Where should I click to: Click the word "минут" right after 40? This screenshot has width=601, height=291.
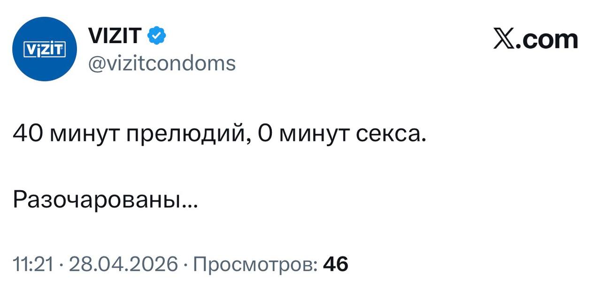point(84,135)
